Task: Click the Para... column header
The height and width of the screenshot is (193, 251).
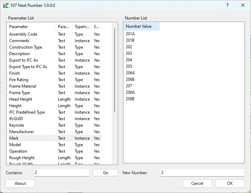Action: click(64, 27)
